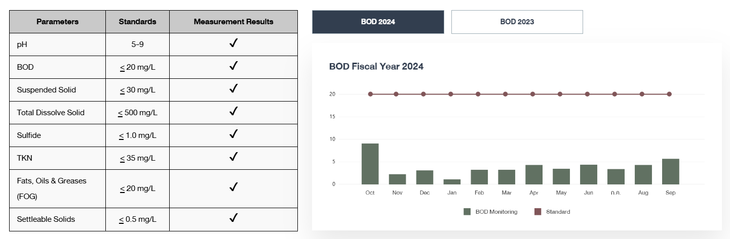Click the January BOD bar
The width and height of the screenshot is (730, 239).
(452, 182)
